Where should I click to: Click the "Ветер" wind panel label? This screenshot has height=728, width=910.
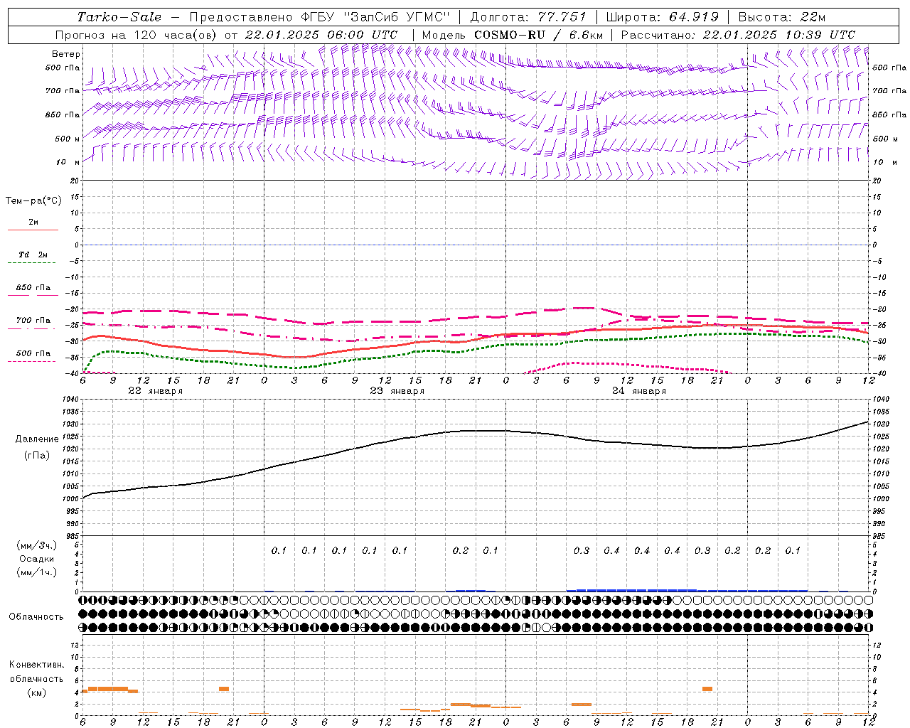pos(66,54)
